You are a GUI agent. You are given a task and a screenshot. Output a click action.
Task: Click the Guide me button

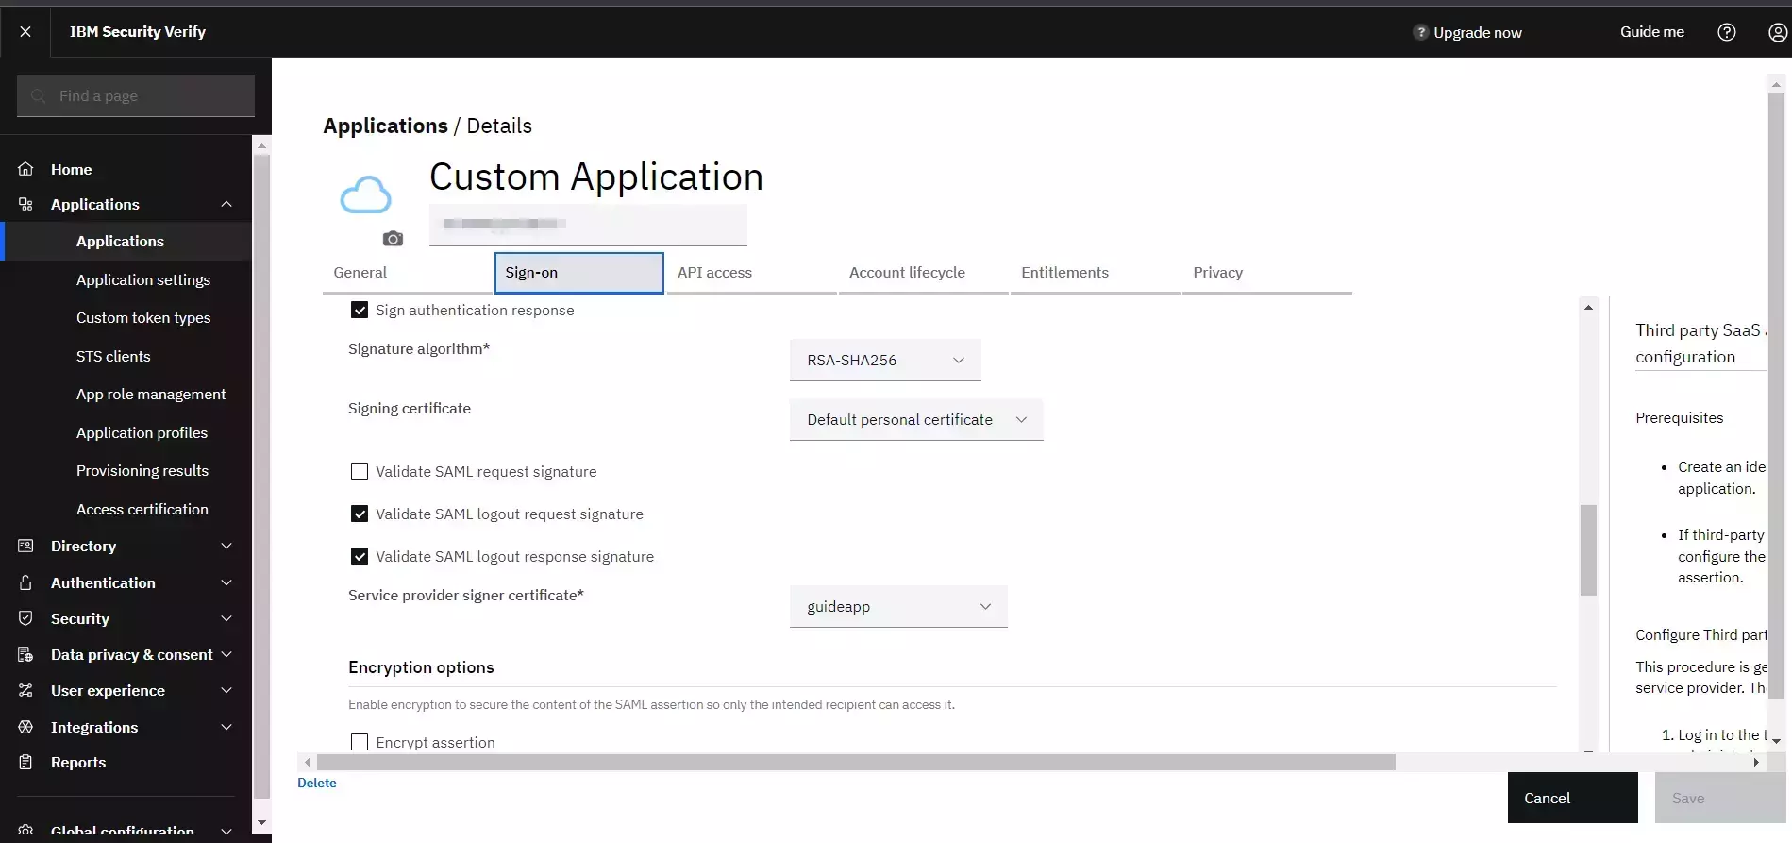point(1651,31)
